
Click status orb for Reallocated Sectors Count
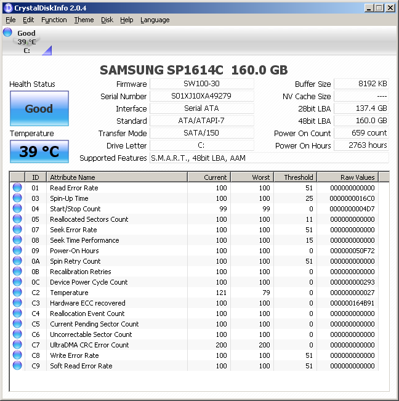[17, 219]
